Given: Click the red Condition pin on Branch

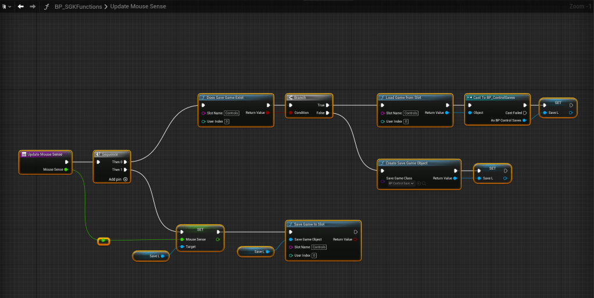Looking at the screenshot, I should coord(291,113).
